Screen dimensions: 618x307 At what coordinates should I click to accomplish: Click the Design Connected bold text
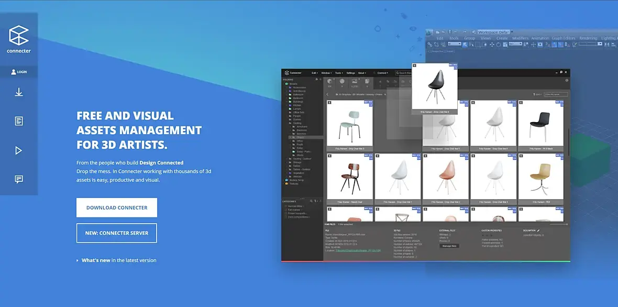coord(161,162)
